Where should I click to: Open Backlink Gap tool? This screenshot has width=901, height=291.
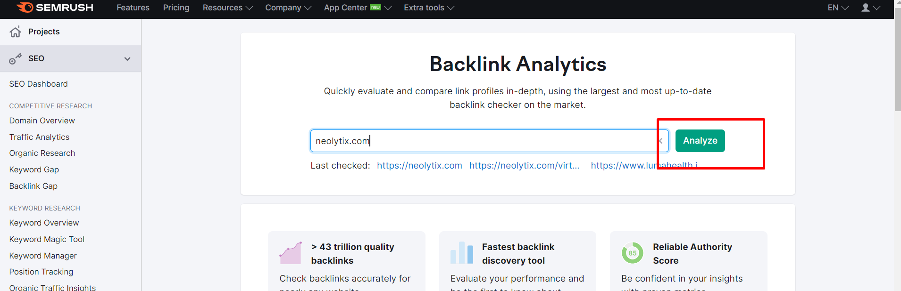pos(33,186)
